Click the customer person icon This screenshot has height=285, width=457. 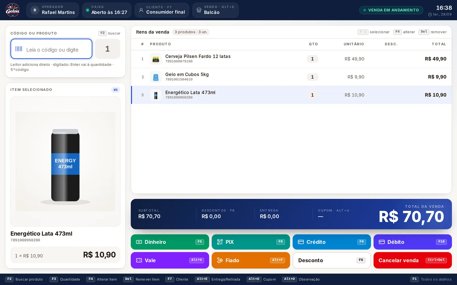click(141, 10)
